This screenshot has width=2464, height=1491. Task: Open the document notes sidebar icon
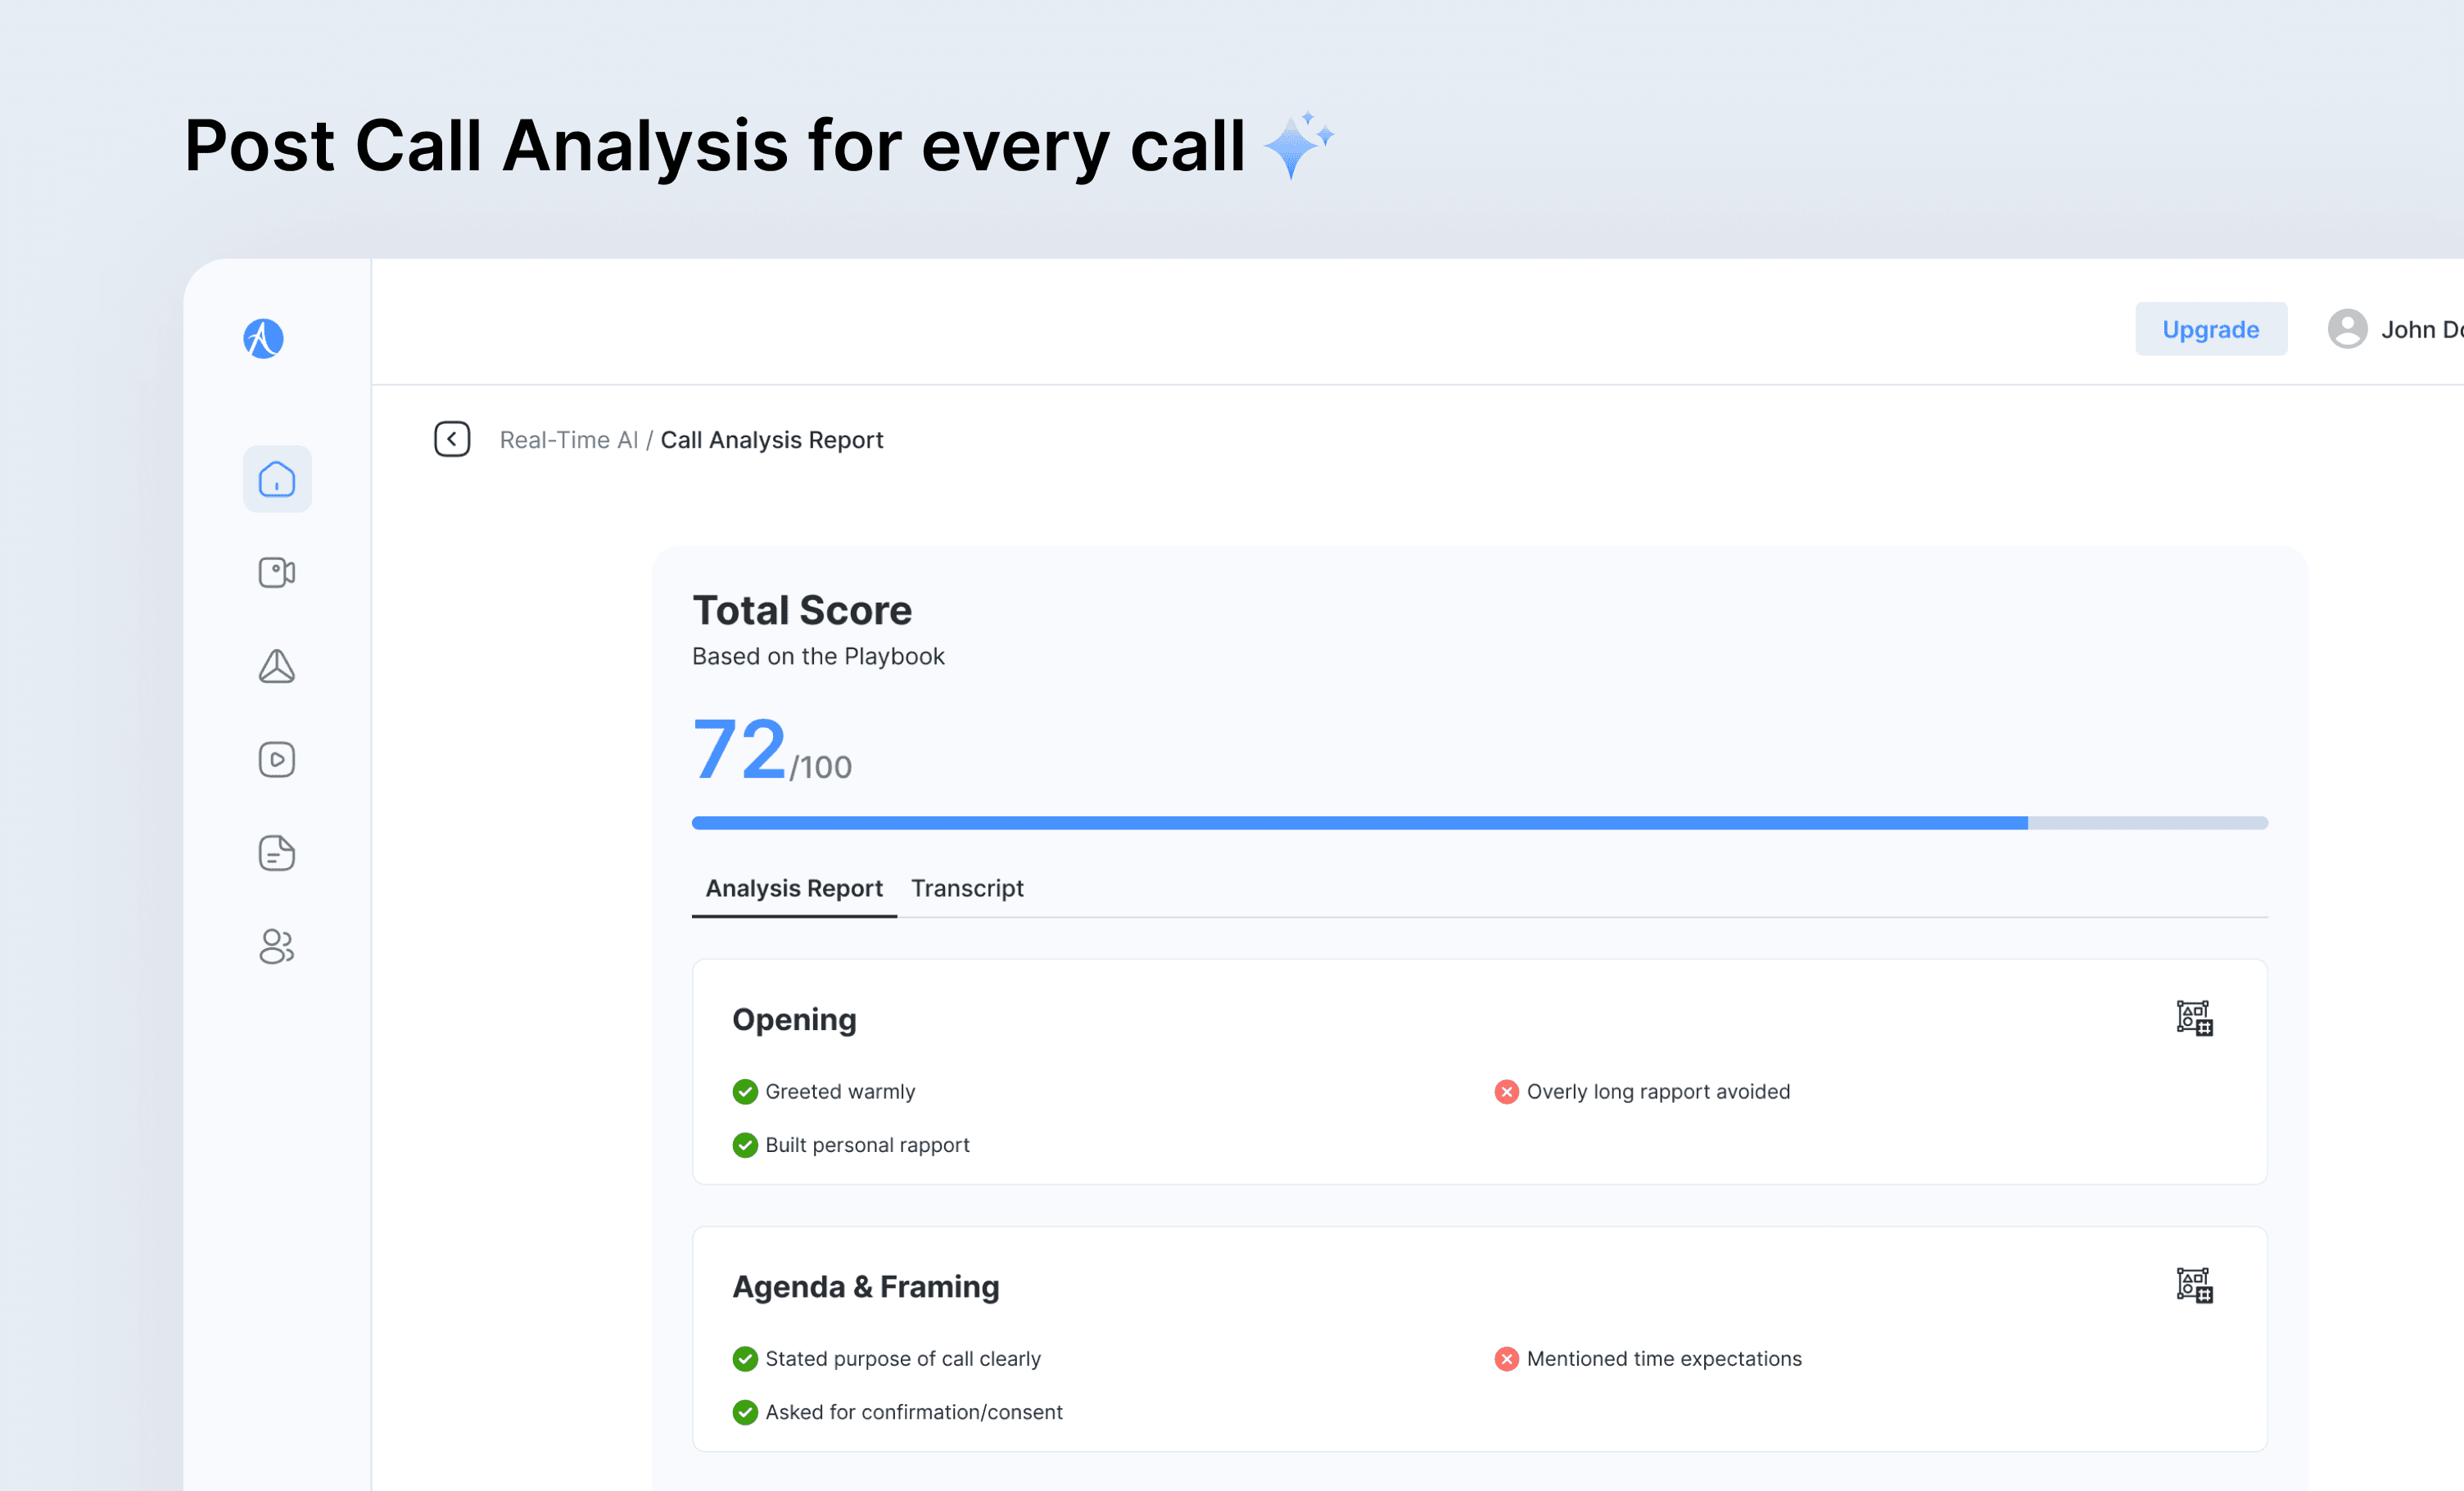click(277, 853)
